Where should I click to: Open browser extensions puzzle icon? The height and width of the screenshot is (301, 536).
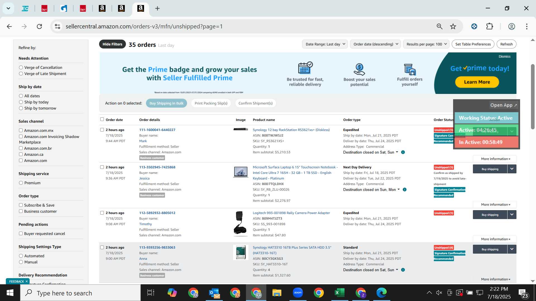pos(490,26)
